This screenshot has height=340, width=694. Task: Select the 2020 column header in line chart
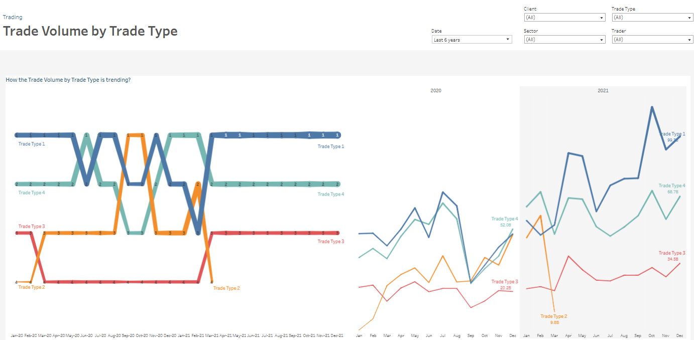click(x=436, y=91)
